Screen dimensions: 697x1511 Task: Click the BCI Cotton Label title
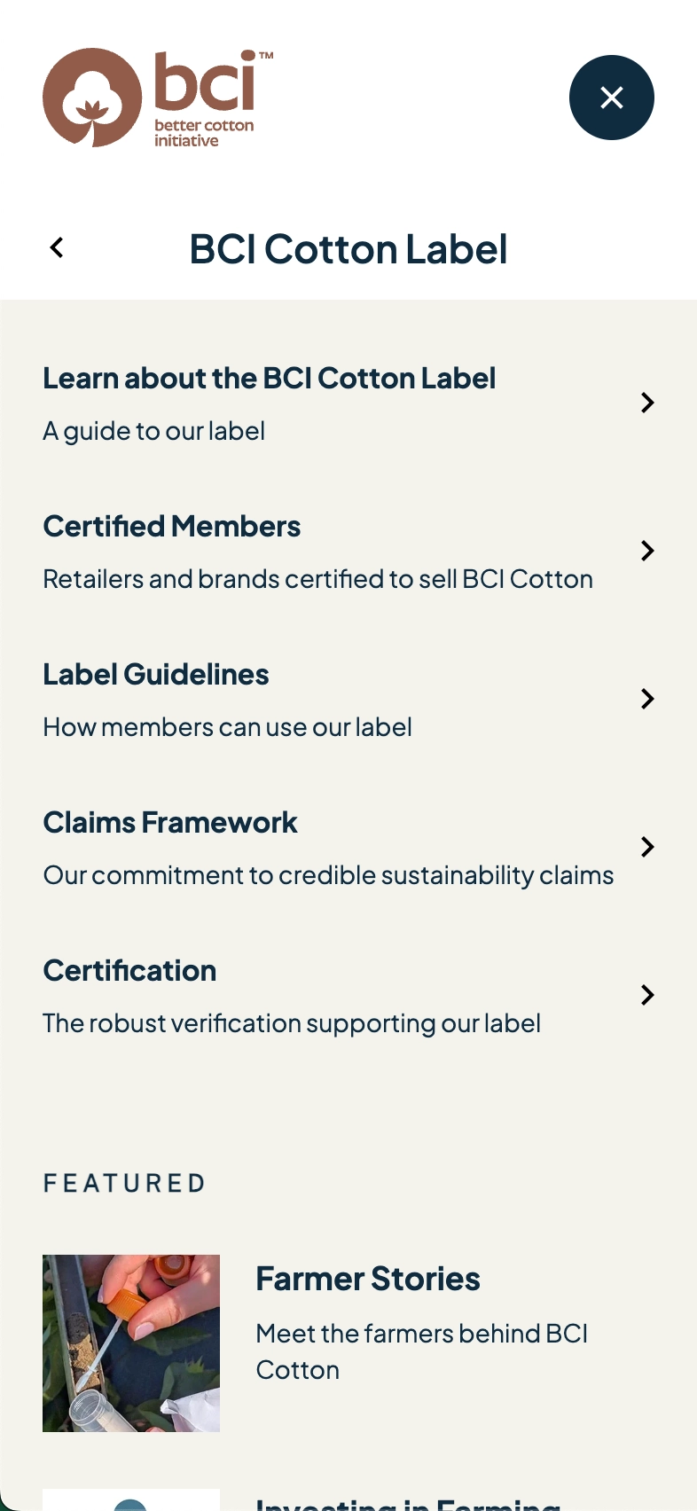point(348,249)
